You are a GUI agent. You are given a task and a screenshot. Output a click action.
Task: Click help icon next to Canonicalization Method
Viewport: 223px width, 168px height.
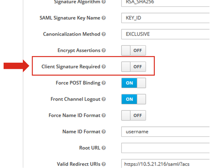click(104, 34)
